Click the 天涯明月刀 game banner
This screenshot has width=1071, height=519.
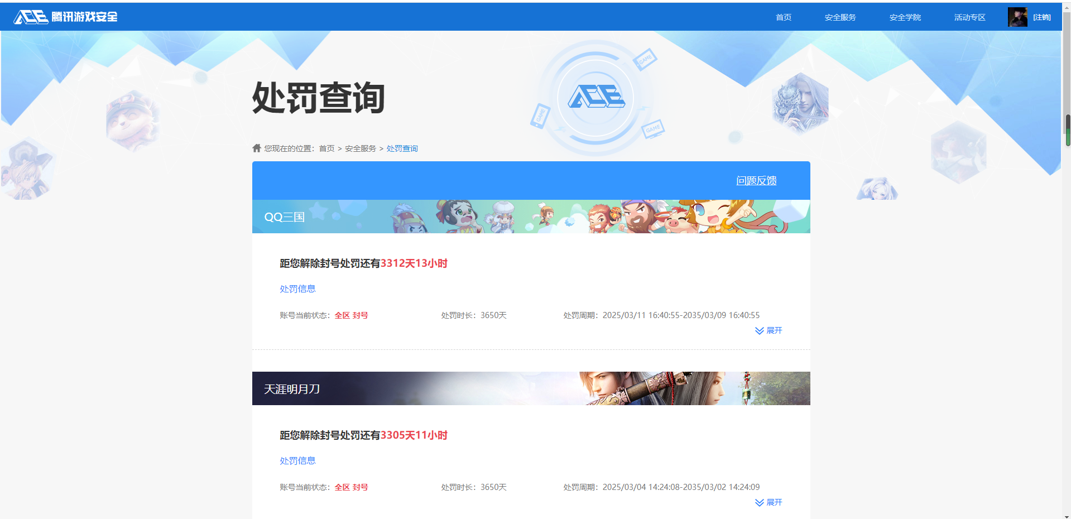pos(531,388)
